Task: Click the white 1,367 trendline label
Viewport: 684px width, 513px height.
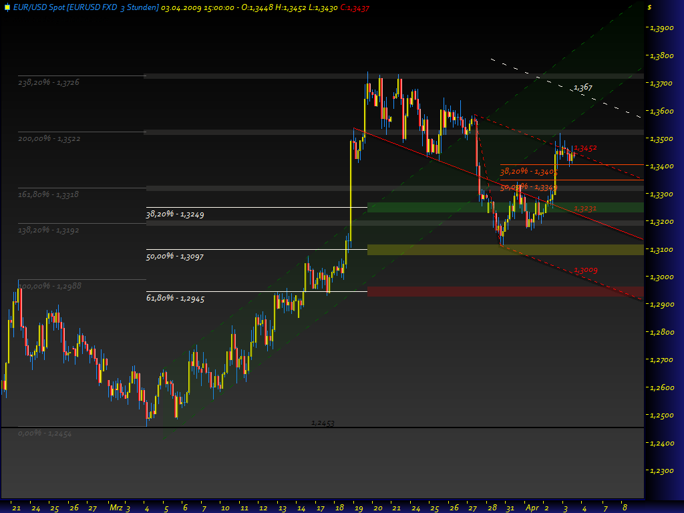Action: (582, 88)
